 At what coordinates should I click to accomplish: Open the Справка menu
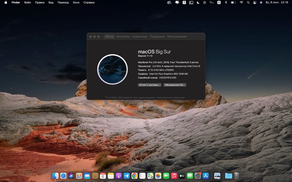click(89, 2)
